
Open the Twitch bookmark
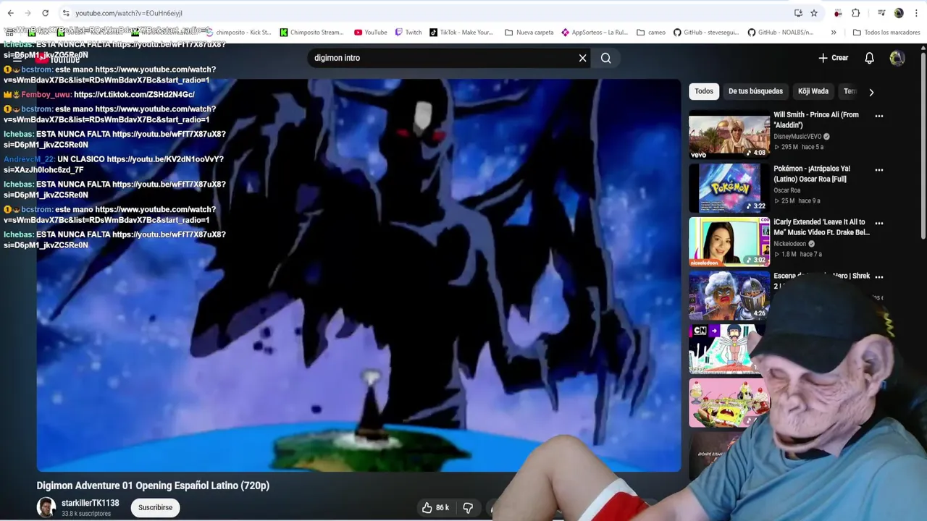[x=408, y=32]
